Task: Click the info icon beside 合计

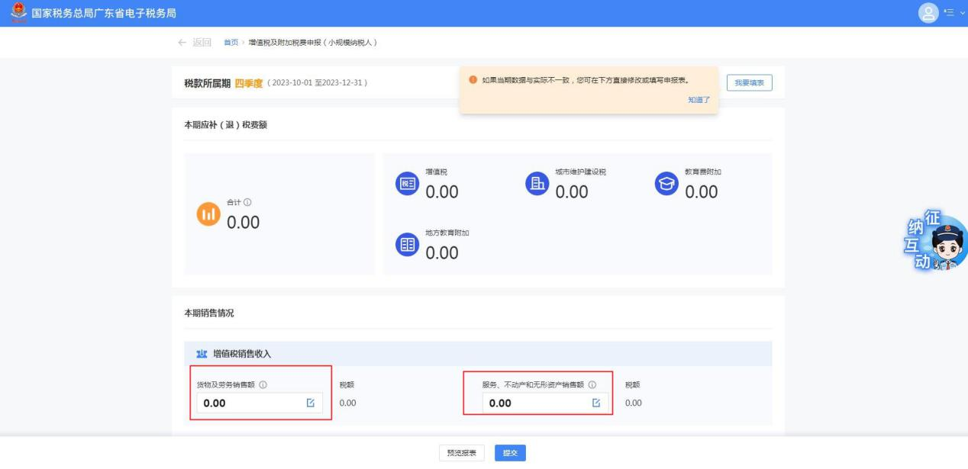Action: click(247, 202)
